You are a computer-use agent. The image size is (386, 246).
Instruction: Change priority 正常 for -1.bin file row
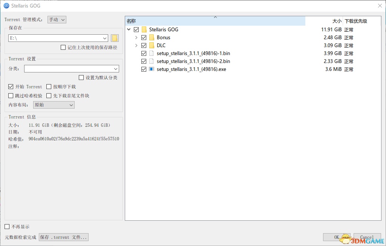[x=349, y=54]
